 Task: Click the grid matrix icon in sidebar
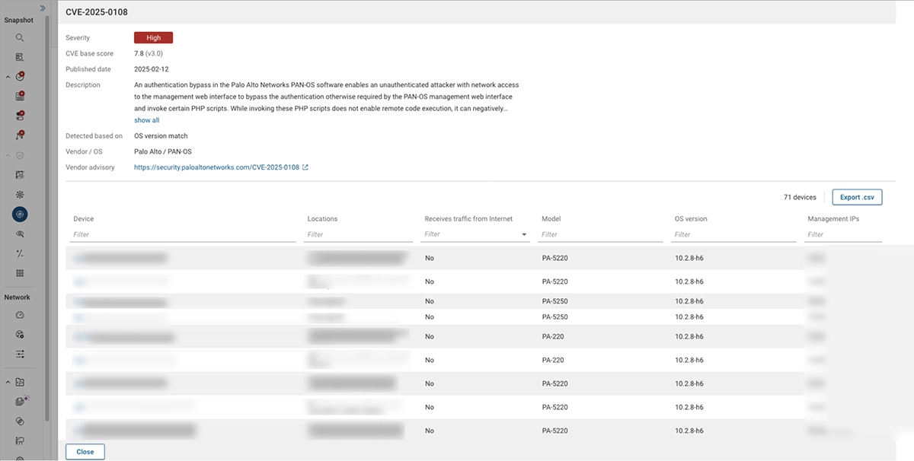tap(20, 273)
